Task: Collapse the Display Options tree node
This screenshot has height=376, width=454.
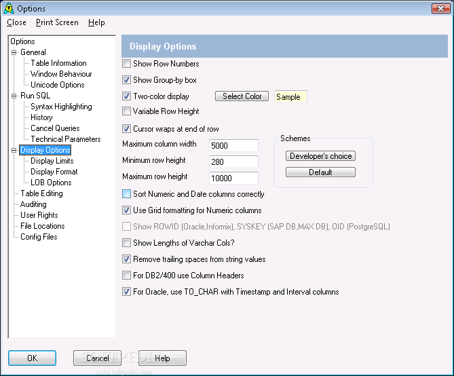Action: 14,150
